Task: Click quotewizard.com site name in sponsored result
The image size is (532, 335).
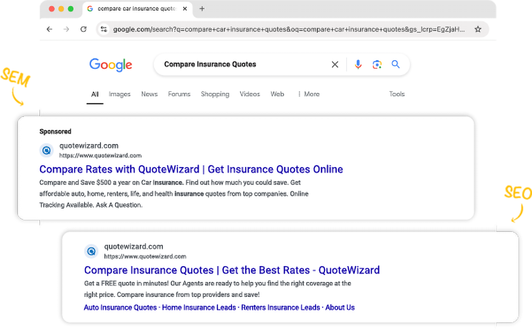Action: click(89, 146)
